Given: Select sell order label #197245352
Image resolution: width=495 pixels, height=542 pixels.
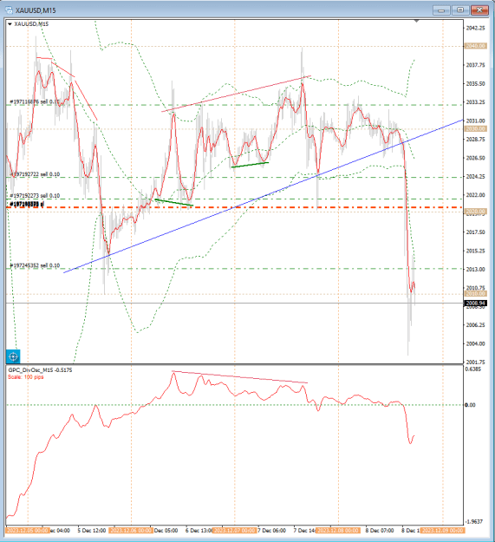Looking at the screenshot, I should click(35, 265).
